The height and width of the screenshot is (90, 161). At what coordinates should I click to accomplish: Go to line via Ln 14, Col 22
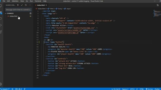coord(116,89)
